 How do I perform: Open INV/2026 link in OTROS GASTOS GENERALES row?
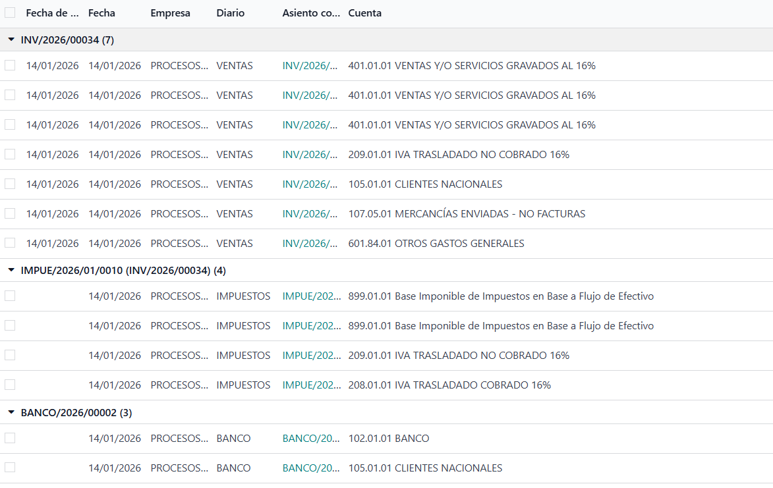(x=310, y=243)
